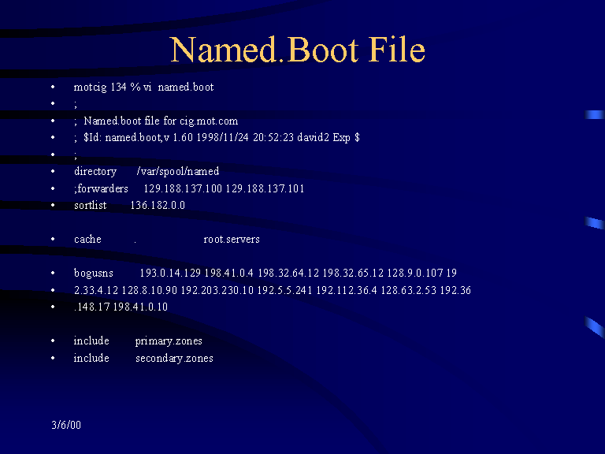The height and width of the screenshot is (454, 605).
Task: Click the date "3/6/00" in the footer
Action: click(66, 425)
